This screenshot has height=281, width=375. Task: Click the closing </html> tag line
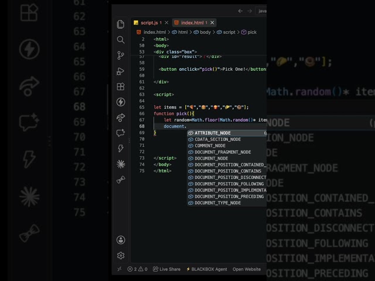tap(162, 171)
